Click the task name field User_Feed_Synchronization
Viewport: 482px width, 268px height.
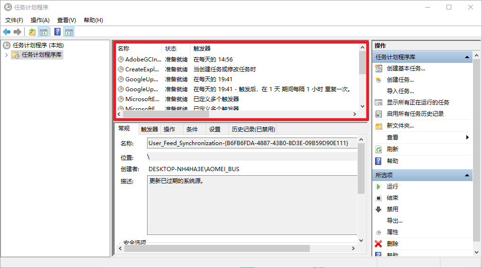[x=252, y=143]
